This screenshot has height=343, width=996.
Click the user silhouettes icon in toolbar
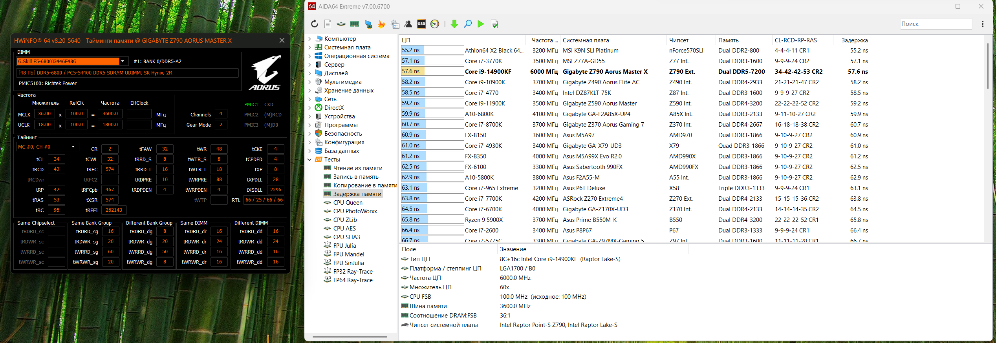pyautogui.click(x=408, y=24)
